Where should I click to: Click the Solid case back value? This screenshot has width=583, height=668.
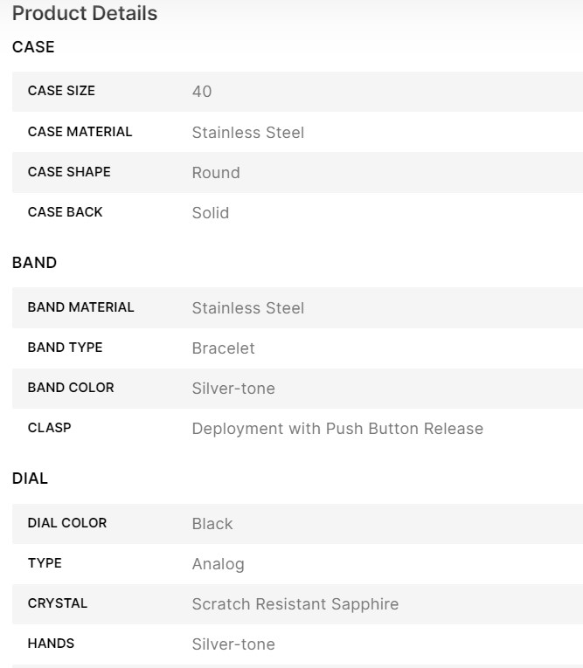[211, 213]
